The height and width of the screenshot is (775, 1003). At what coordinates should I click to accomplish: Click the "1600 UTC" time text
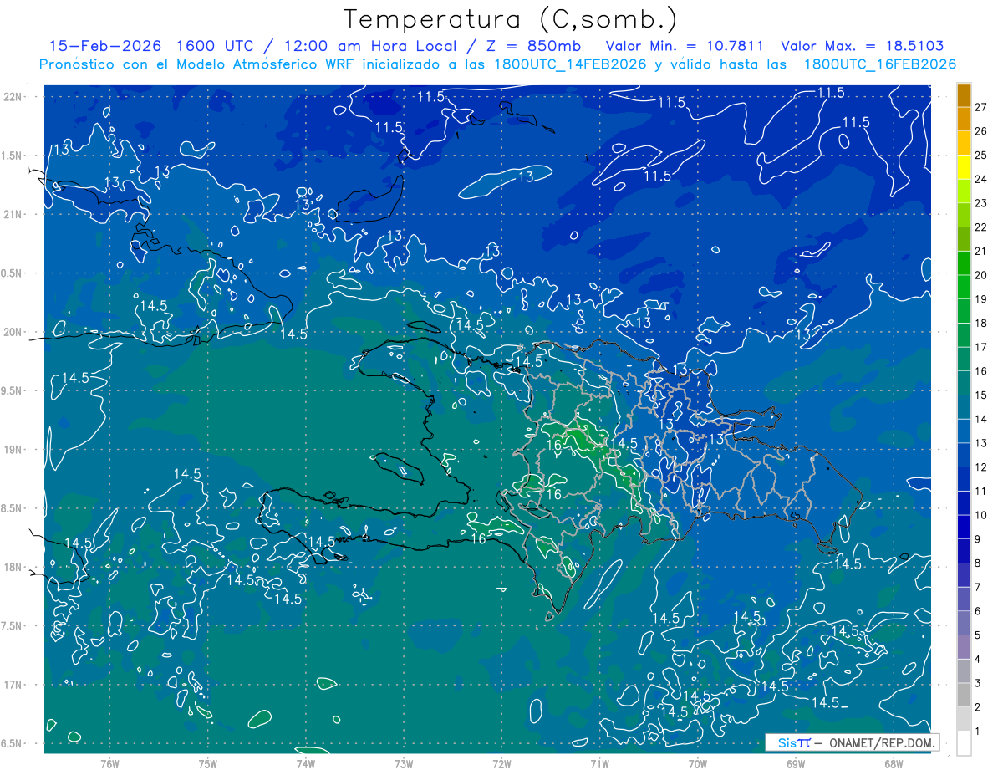pos(217,46)
